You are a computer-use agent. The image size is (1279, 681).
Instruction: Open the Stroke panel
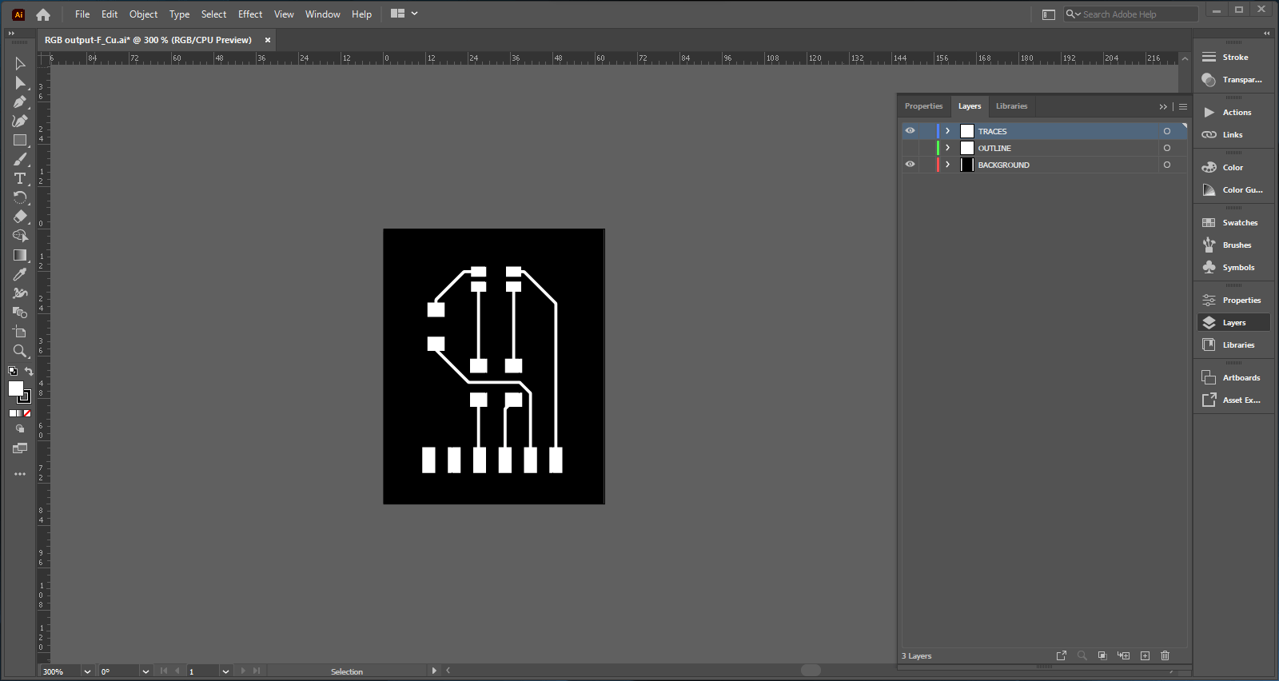[x=1233, y=58]
